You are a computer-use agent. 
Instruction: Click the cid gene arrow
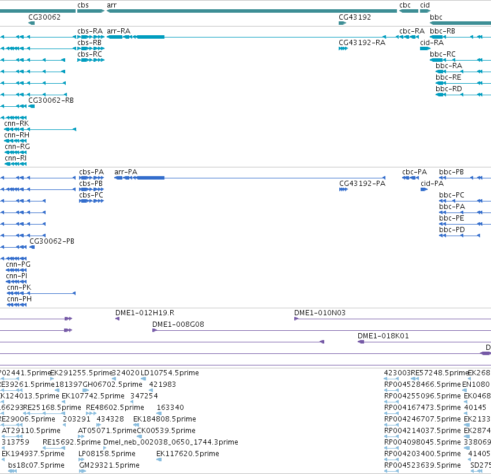425,11
